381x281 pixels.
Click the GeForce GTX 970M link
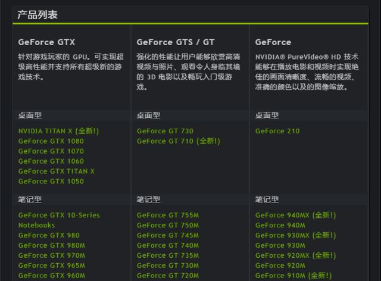[51, 256]
